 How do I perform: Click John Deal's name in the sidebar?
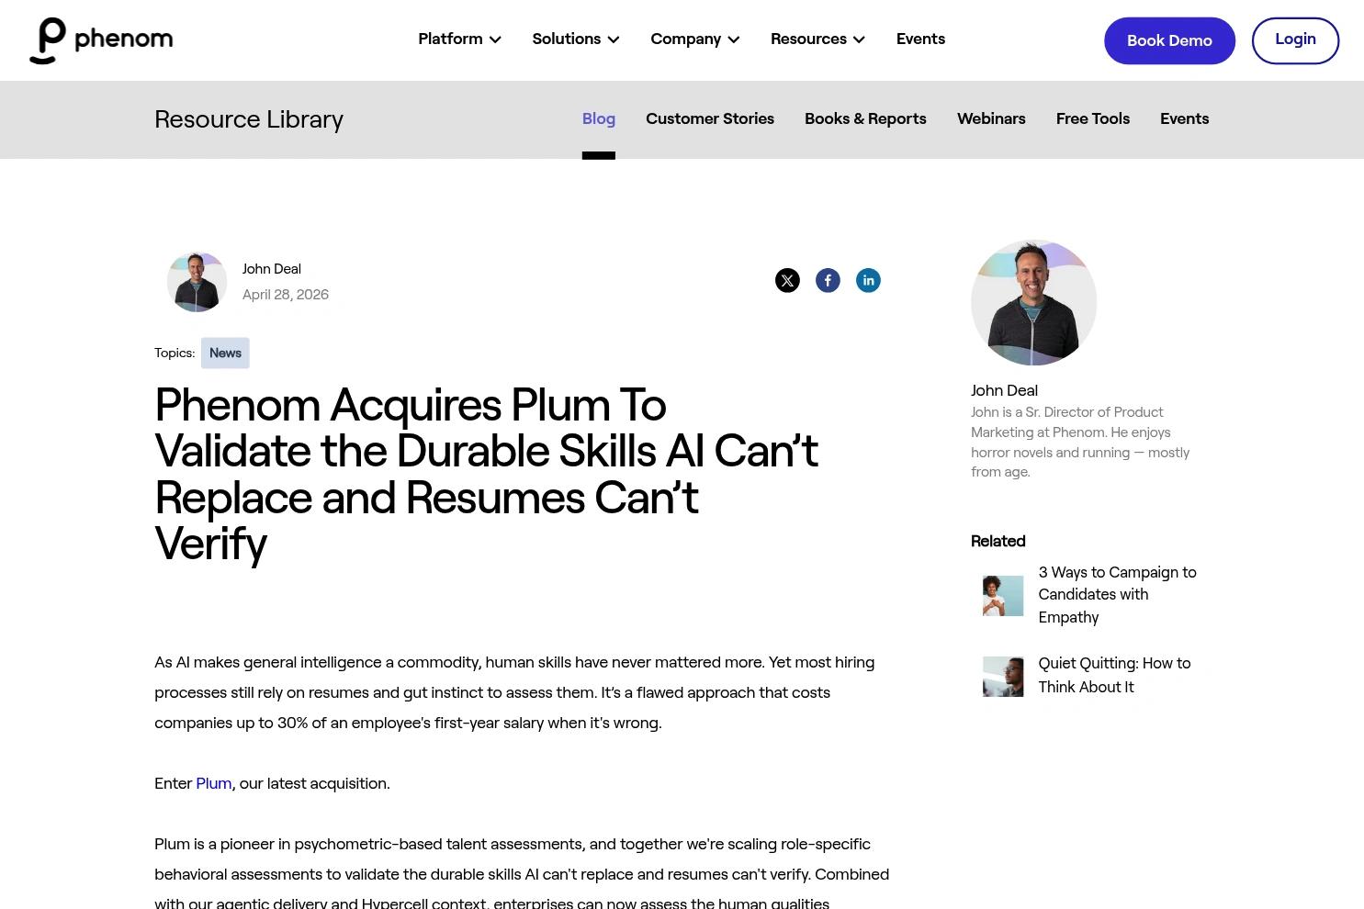point(1004,390)
